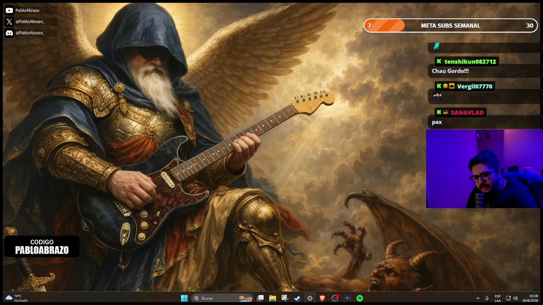
Task: Click the emote in Vergil07770's message
Action: [437, 96]
